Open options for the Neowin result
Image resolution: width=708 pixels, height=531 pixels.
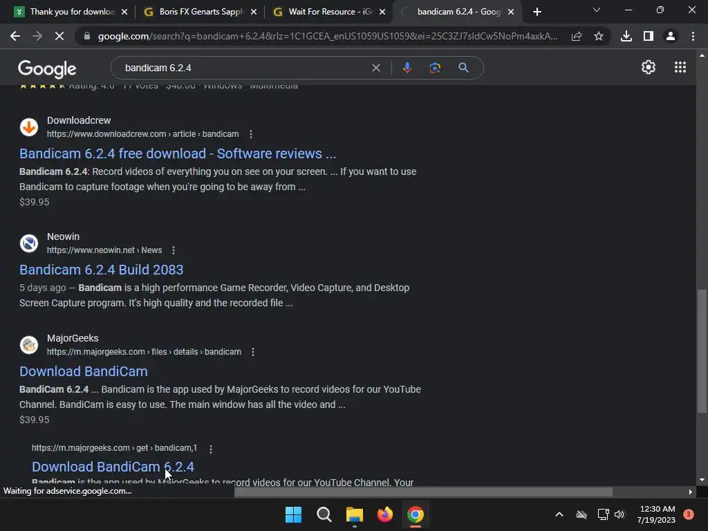tap(174, 250)
